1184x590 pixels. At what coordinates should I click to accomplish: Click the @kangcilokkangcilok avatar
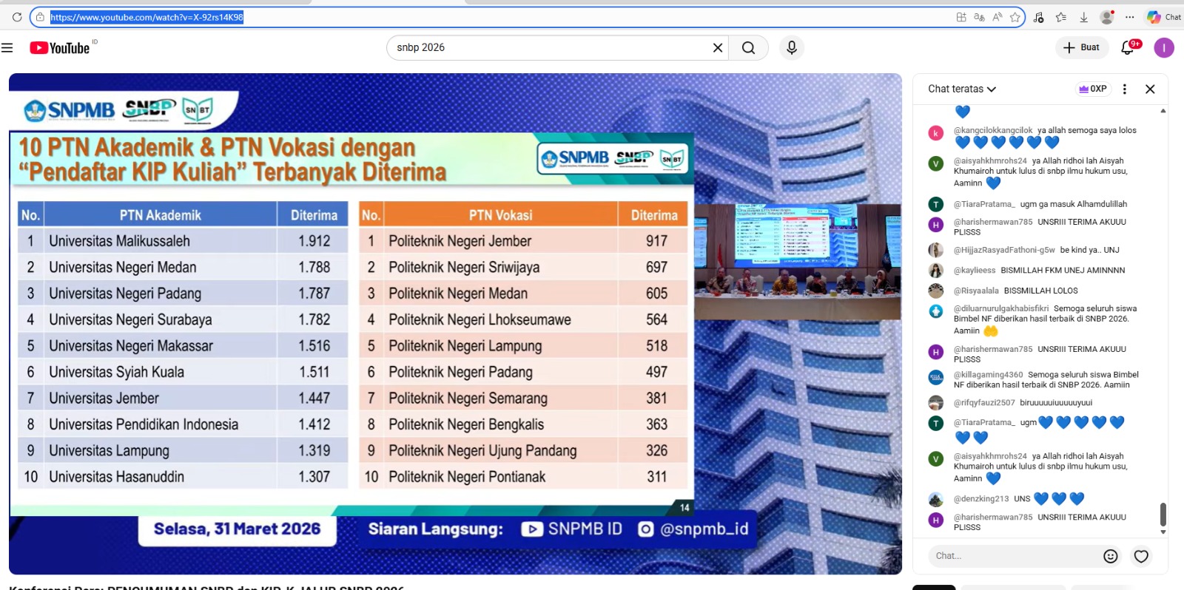[x=936, y=133]
